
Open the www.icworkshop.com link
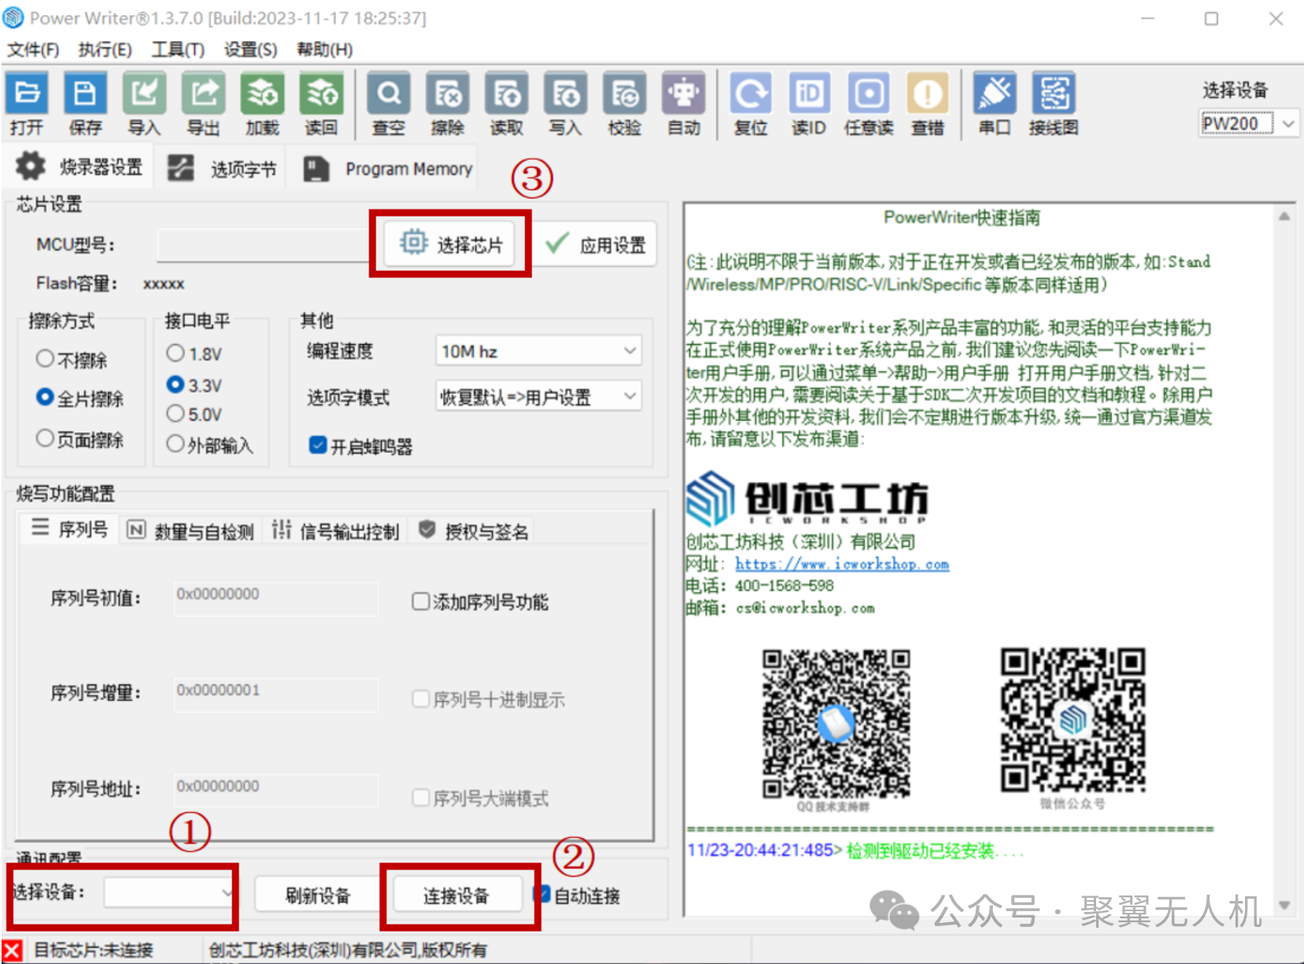pyautogui.click(x=842, y=564)
